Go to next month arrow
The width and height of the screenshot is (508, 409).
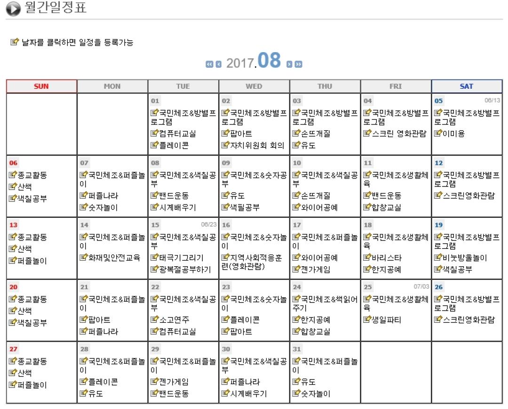pyautogui.click(x=289, y=64)
